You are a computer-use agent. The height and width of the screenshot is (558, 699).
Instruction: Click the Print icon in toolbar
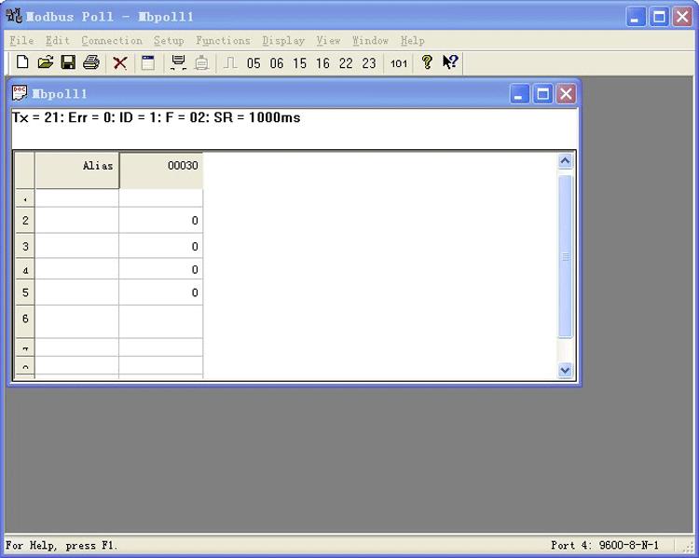[91, 62]
